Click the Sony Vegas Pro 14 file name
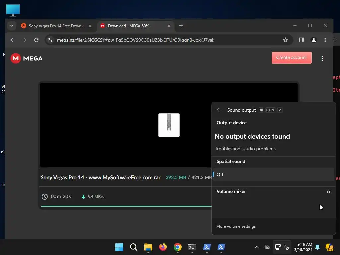Screen dimensions: 340x255 [x=101, y=177]
